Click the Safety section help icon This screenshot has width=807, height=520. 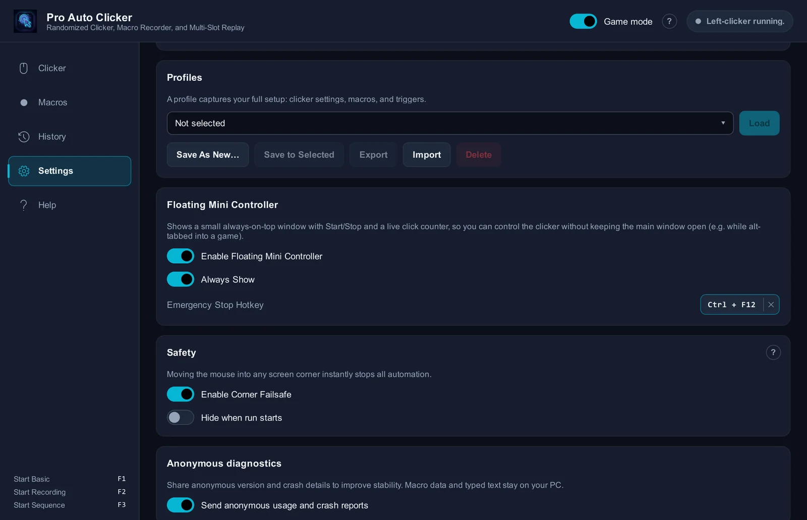click(773, 353)
